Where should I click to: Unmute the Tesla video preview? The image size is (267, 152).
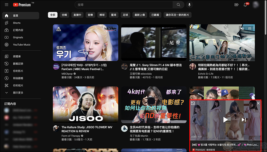(x=242, y=28)
